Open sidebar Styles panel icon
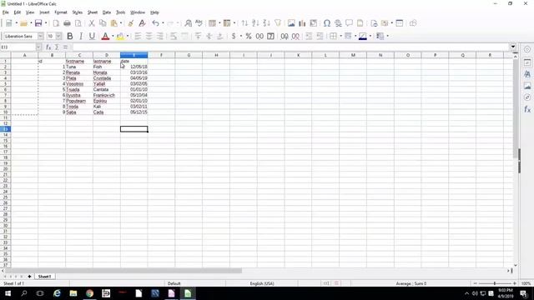Screen dimensions: 534x300 pos(527,74)
